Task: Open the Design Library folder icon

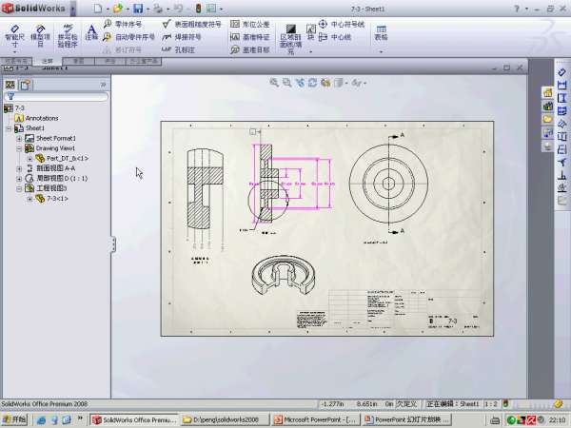Action: pyautogui.click(x=548, y=107)
